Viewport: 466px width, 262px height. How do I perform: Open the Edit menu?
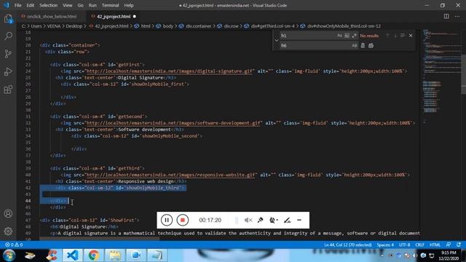coord(31,5)
